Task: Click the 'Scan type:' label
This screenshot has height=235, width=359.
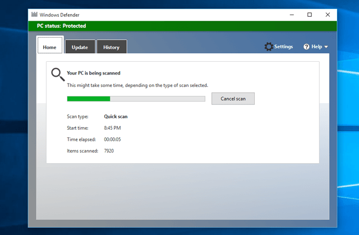Action: point(77,117)
